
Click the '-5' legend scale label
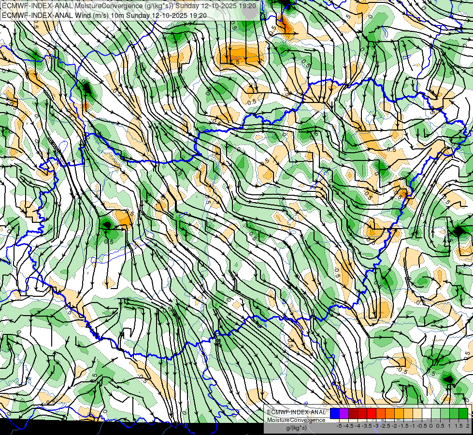tap(339, 426)
